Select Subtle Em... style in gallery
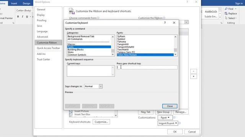The height and width of the screenshot is (137, 245). tap(211, 14)
